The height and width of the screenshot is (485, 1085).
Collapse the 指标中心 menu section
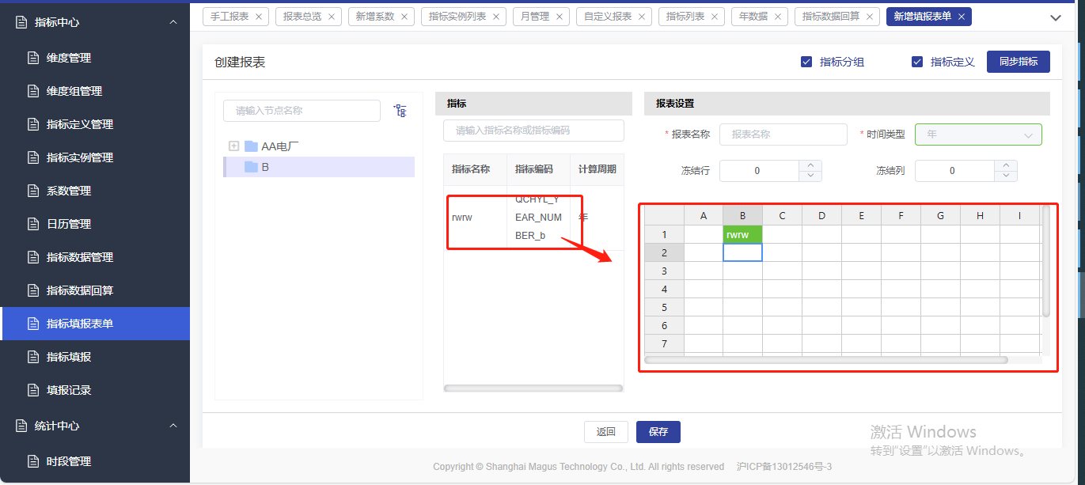click(173, 22)
